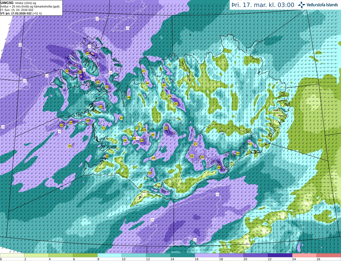Image resolution: width=341 pixels, height=261 pixels.
Task: Click the yellow gust label 36
Action: pyautogui.click(x=80, y=72)
